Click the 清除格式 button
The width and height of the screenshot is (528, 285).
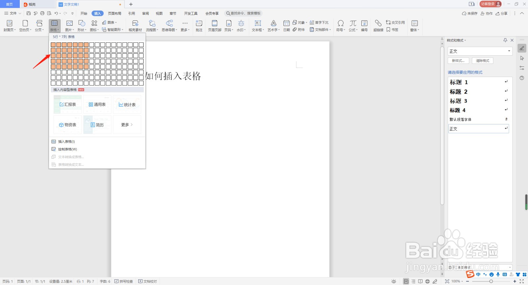click(x=482, y=61)
